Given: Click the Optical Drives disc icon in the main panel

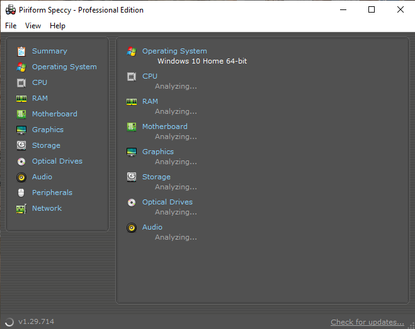Looking at the screenshot, I should click(132, 202).
